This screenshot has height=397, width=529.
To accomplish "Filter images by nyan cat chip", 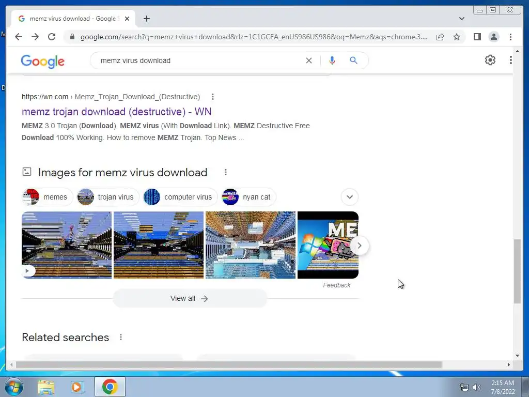I will [x=248, y=197].
